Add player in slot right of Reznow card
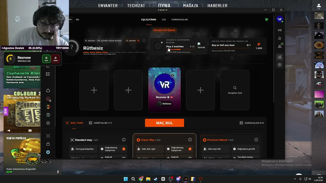The height and width of the screenshot is (183, 326). [200, 90]
